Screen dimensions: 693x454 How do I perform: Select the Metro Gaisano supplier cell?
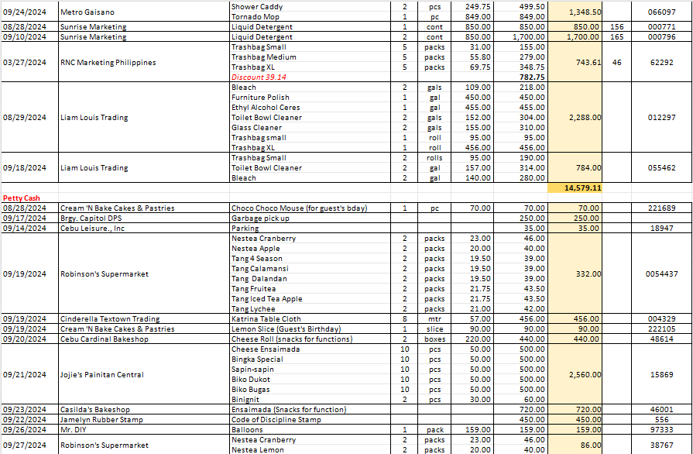coord(144,12)
